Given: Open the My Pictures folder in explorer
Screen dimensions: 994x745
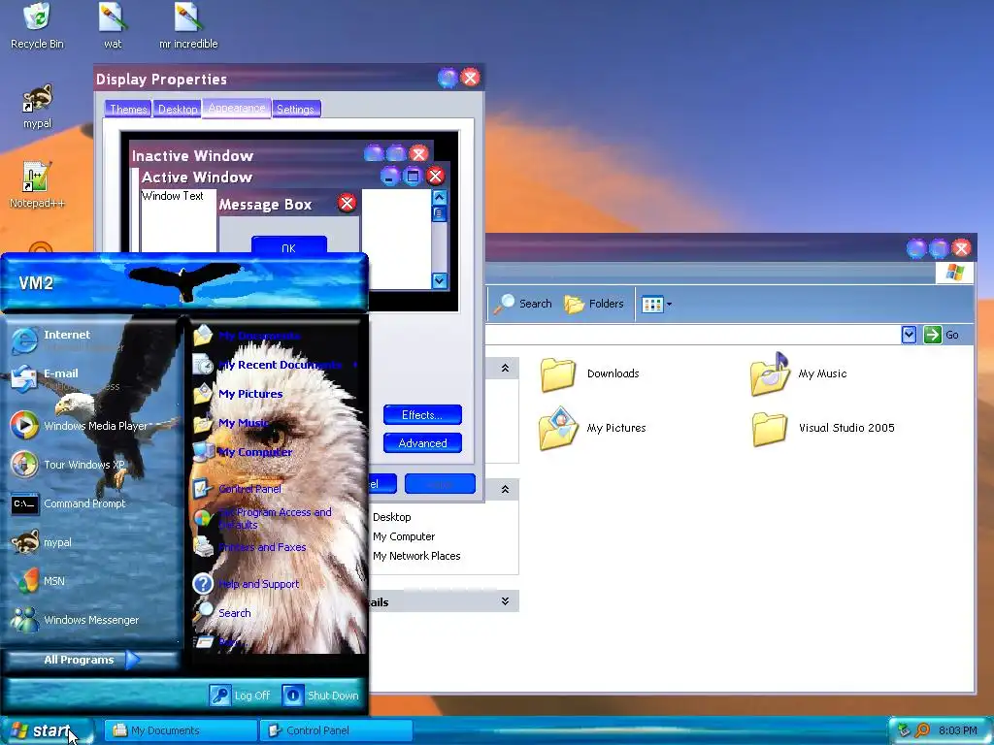Looking at the screenshot, I should click(x=592, y=428).
